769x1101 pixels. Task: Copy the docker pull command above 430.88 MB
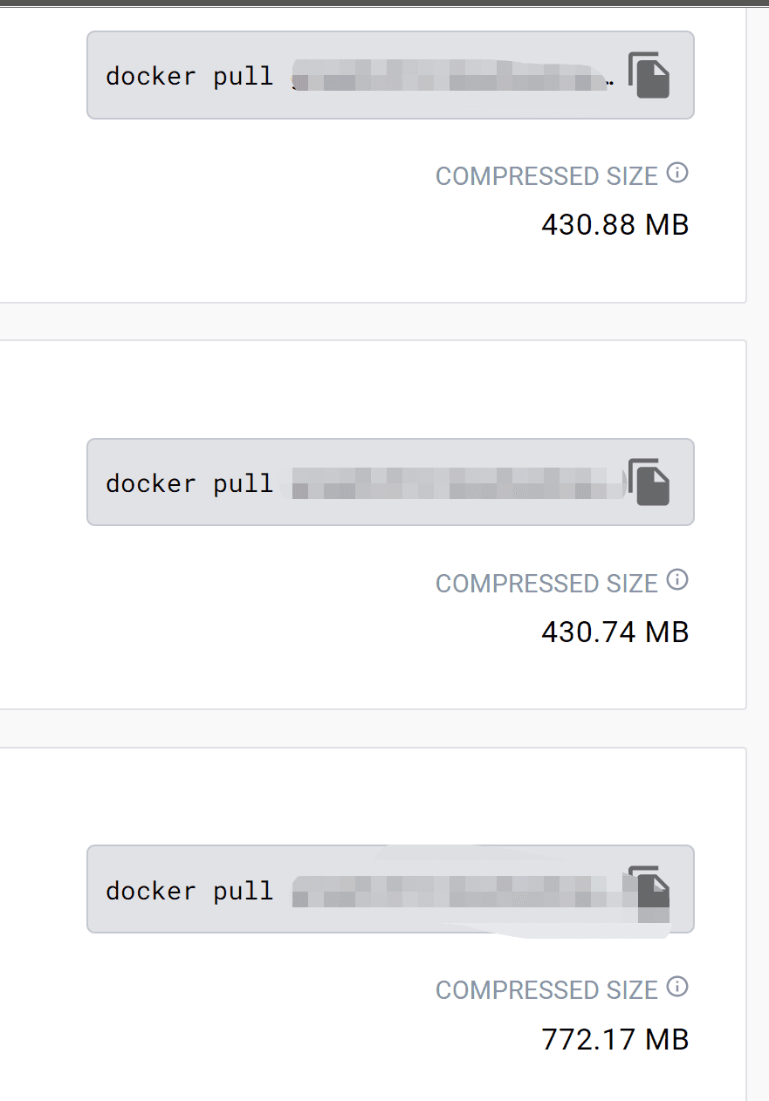[649, 75]
